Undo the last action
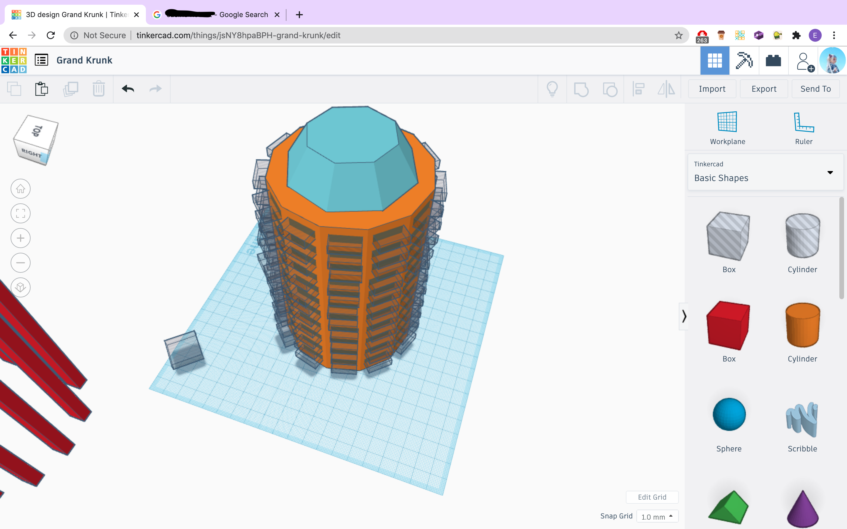The width and height of the screenshot is (847, 529). 128,89
